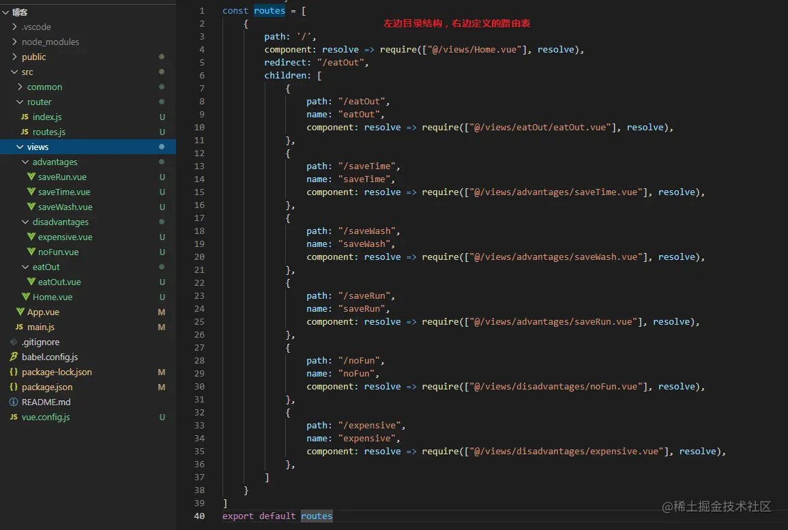The image size is (788, 530).
Task: Open saveRun.vue file
Action: (62, 177)
